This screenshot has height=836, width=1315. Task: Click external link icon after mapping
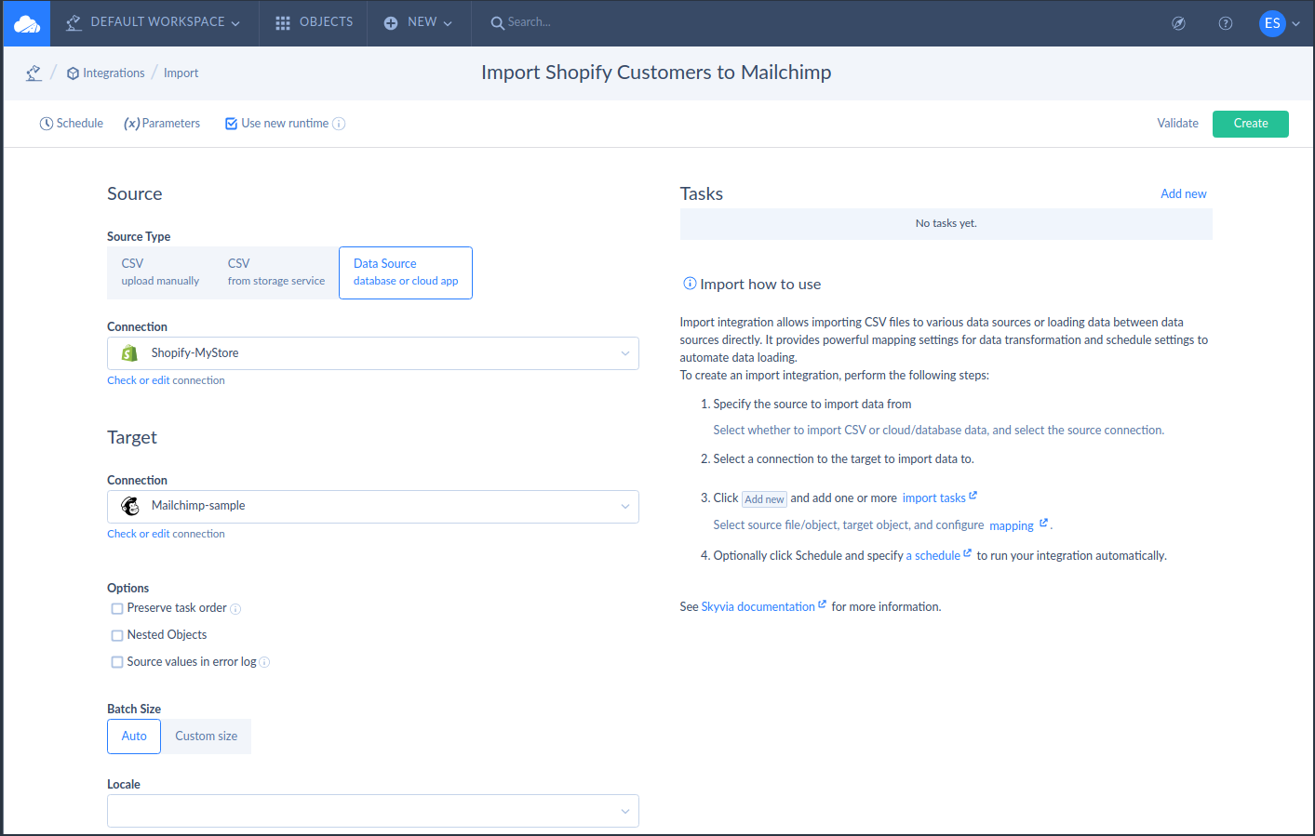tap(1043, 523)
